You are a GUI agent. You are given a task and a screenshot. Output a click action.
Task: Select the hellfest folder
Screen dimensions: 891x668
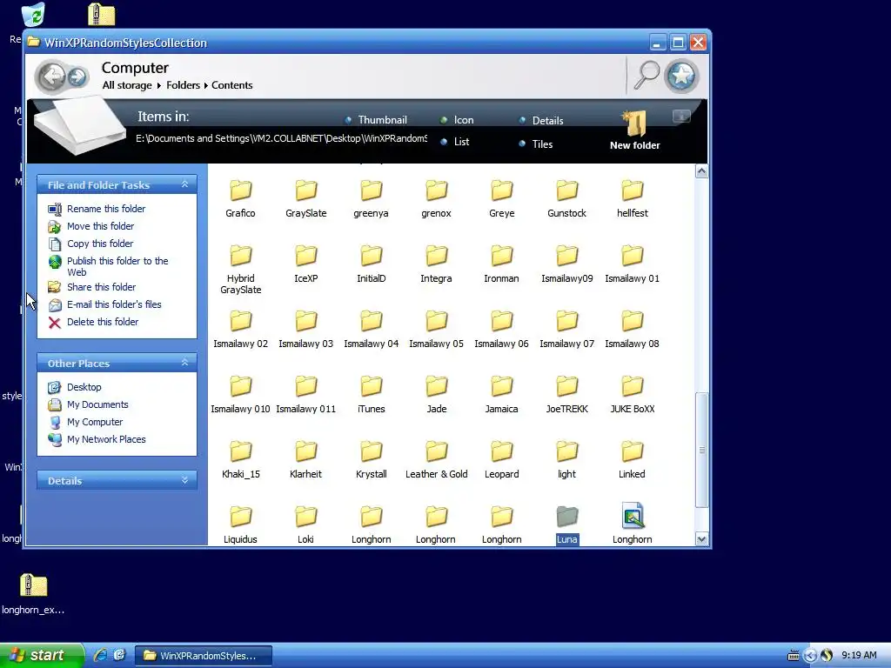coord(633,199)
